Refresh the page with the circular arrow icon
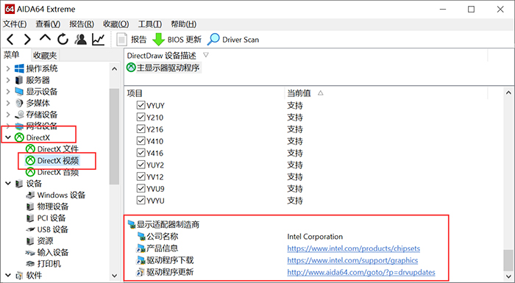The width and height of the screenshot is (515, 283). [63, 40]
